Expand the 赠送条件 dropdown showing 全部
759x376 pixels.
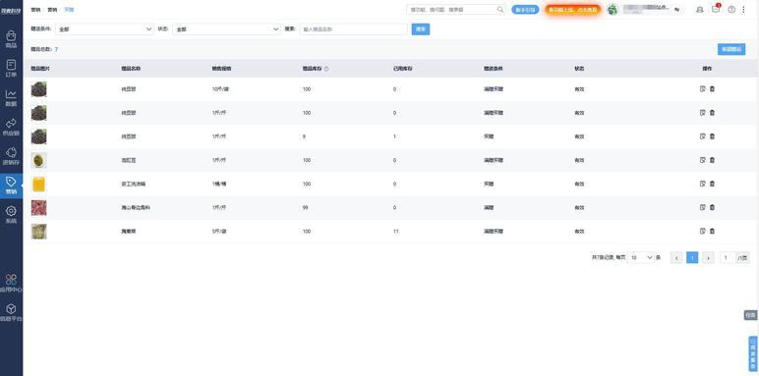(x=104, y=29)
